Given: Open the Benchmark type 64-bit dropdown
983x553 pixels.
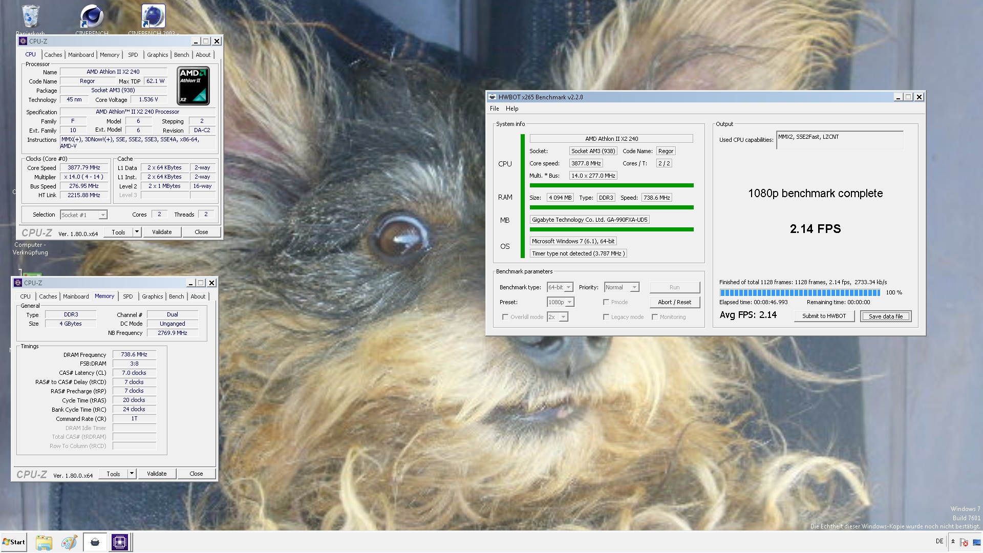Looking at the screenshot, I should tap(560, 287).
